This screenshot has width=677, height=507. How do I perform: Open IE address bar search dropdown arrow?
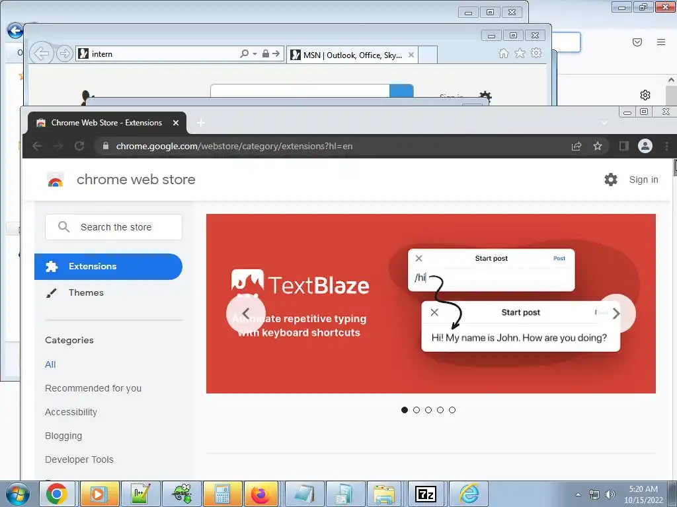pos(255,54)
